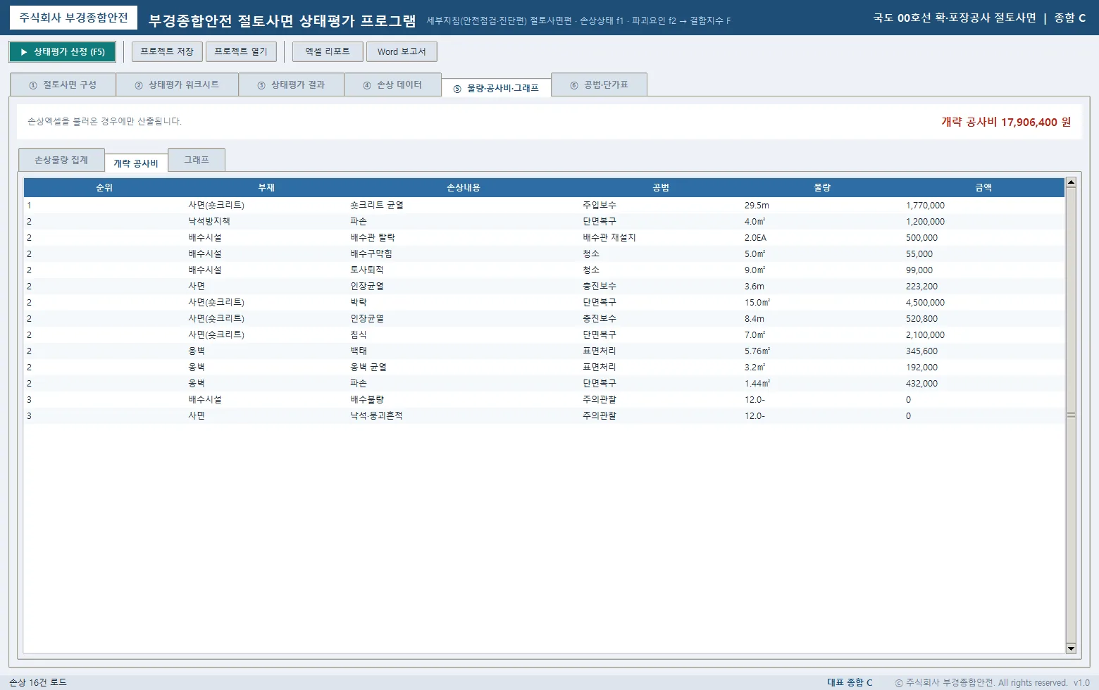Click 침식 damage cell
1099x690 pixels.
point(359,334)
